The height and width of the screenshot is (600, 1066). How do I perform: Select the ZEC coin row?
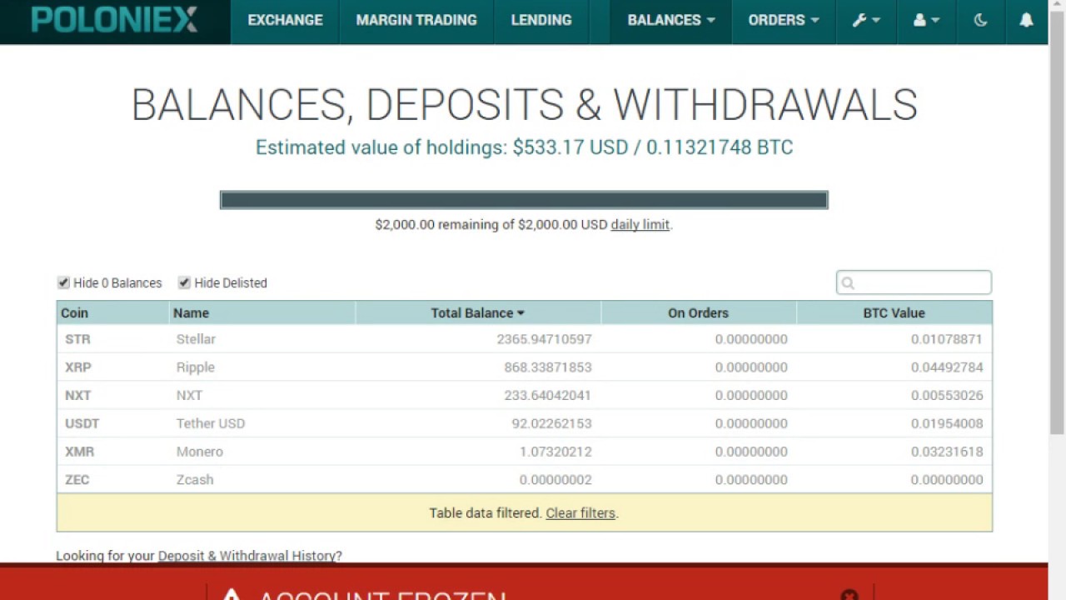524,479
